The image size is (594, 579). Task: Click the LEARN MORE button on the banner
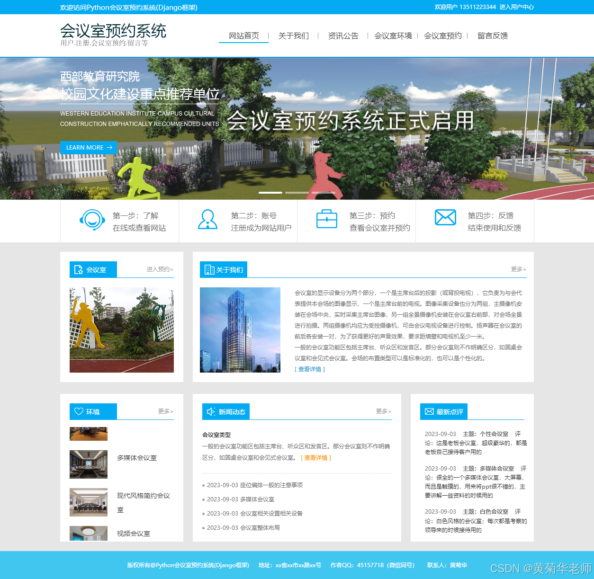[89, 147]
